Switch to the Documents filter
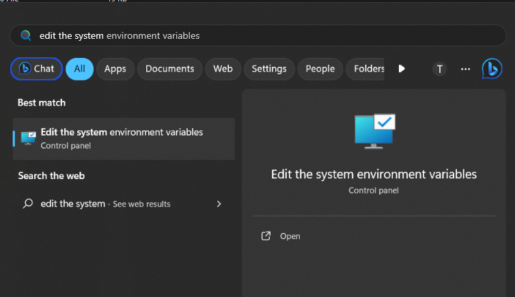Viewport: 515px width, 297px height. pos(170,69)
